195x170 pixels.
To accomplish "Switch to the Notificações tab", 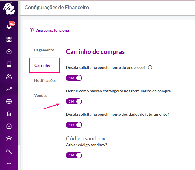I will 45,80.
